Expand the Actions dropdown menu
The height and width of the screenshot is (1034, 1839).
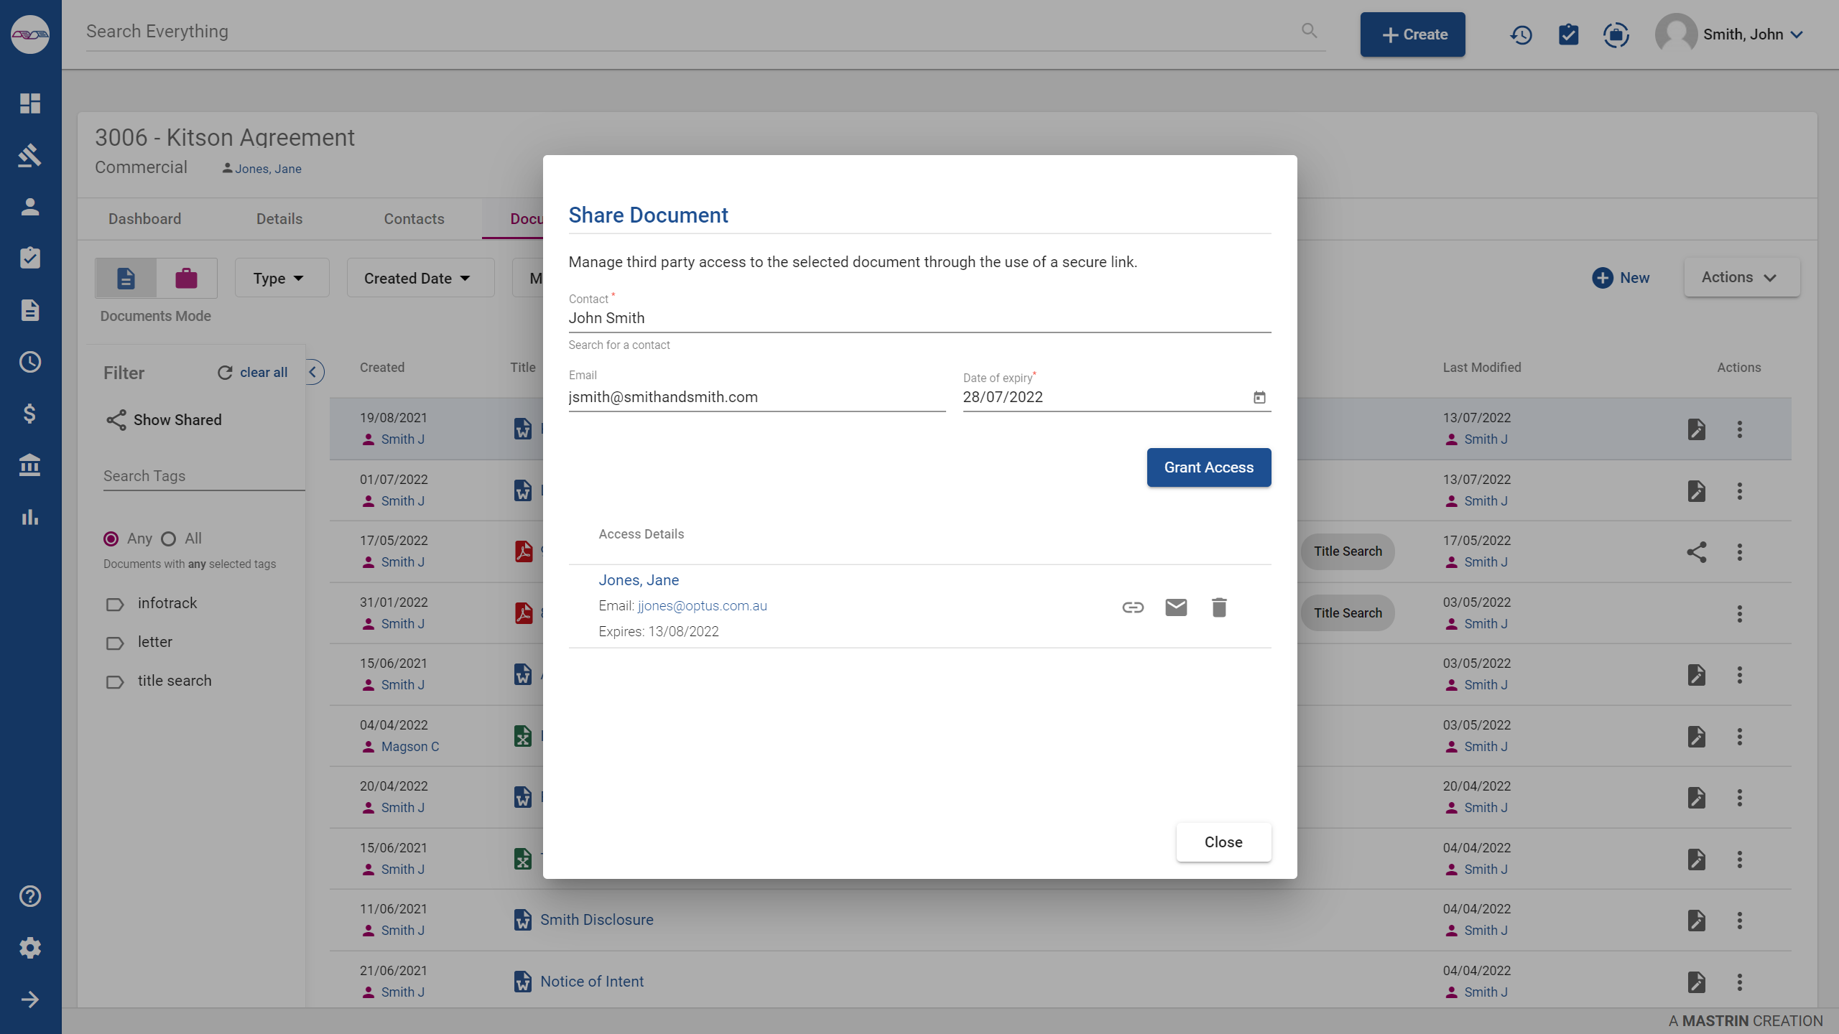[x=1739, y=277]
